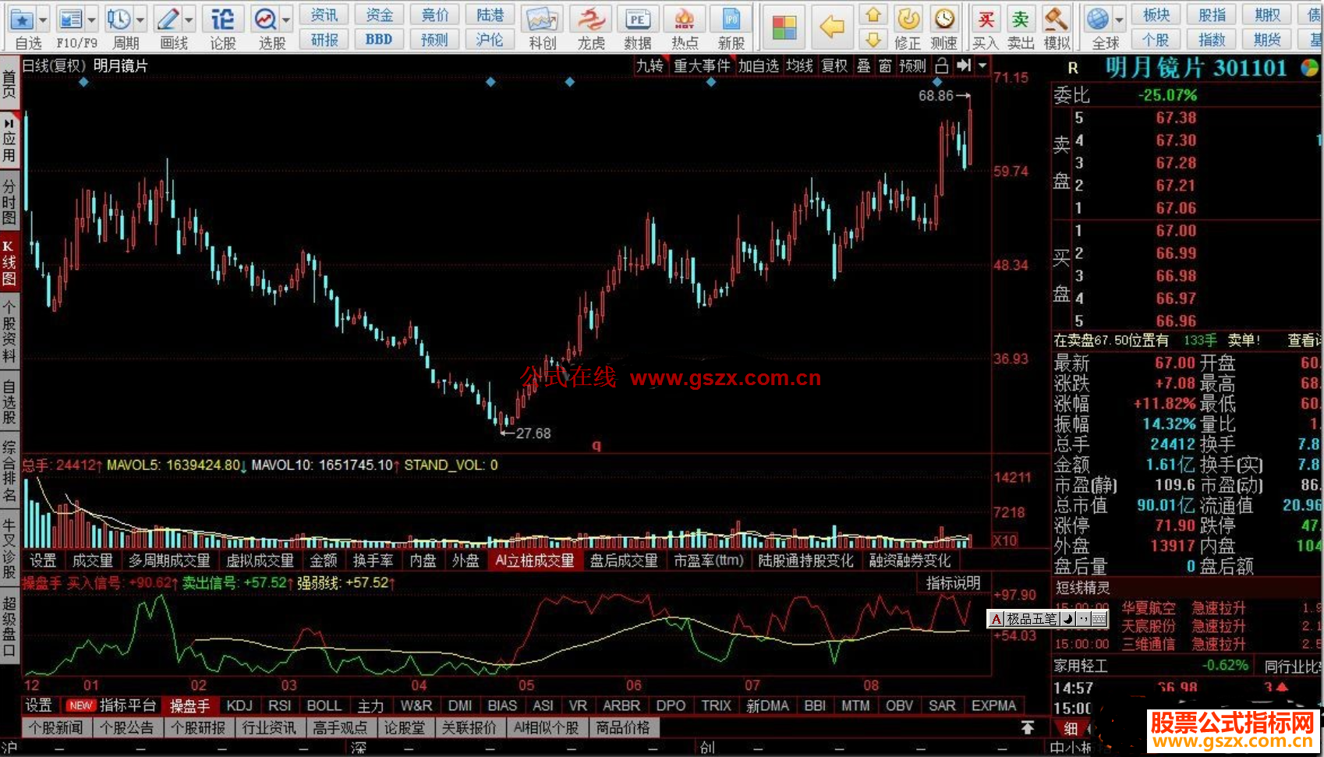Image resolution: width=1324 pixels, height=757 pixels.
Task: Expand the 周期 dropdown arrow
Action: [140, 19]
